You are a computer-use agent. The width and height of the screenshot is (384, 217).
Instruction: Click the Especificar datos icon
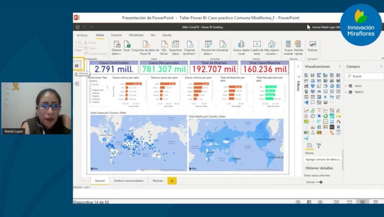175,44
